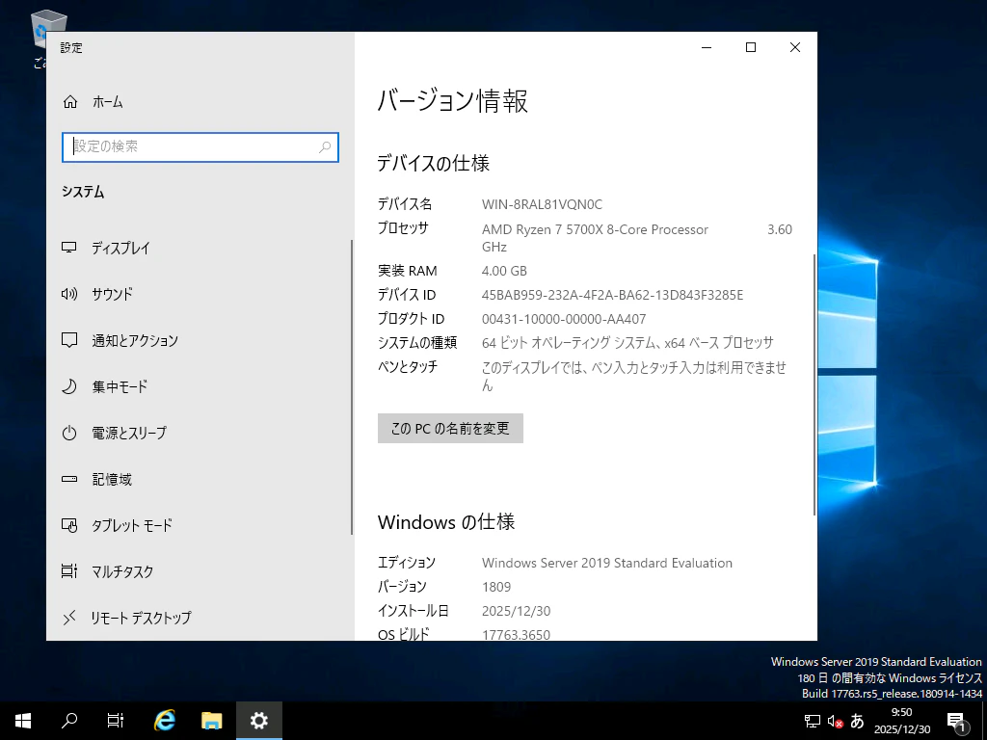Viewport: 987px width, 740px height.
Task: Launch Internet Explorer from the taskbar
Action: tap(164, 720)
